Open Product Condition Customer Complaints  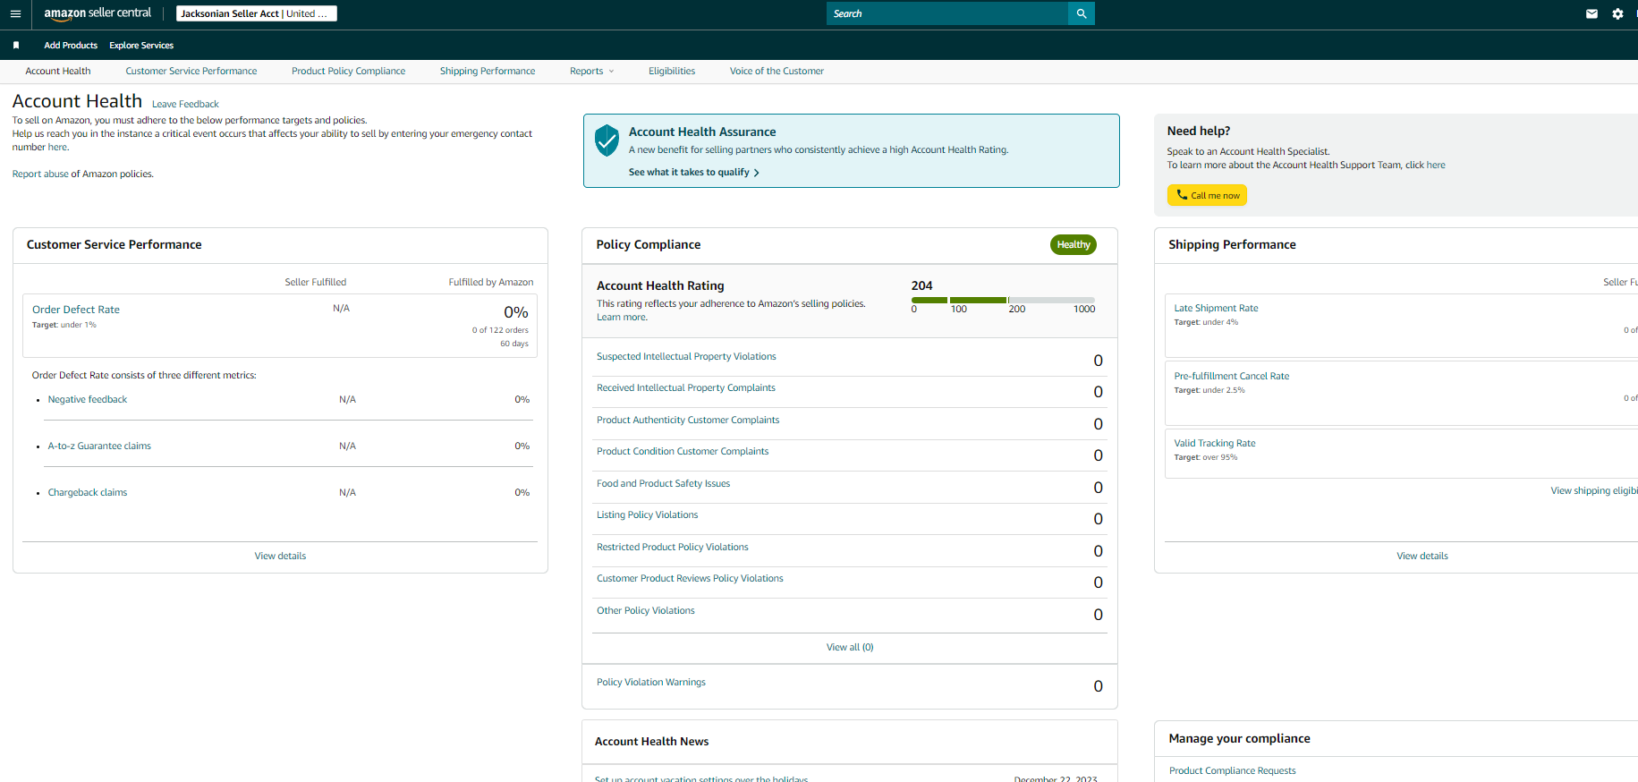point(683,451)
